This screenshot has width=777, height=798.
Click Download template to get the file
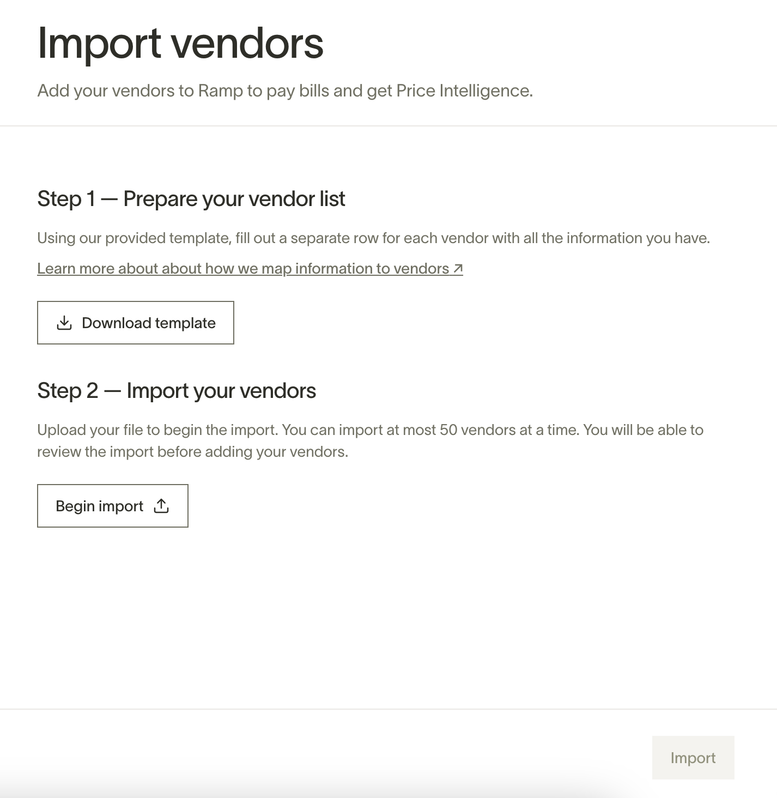click(x=135, y=323)
